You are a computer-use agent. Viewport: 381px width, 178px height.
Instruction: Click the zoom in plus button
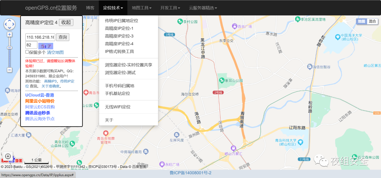click(10, 35)
